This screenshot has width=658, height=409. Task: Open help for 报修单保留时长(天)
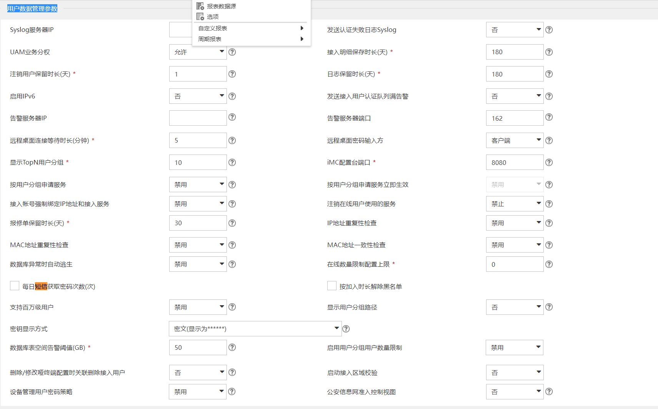pos(232,223)
